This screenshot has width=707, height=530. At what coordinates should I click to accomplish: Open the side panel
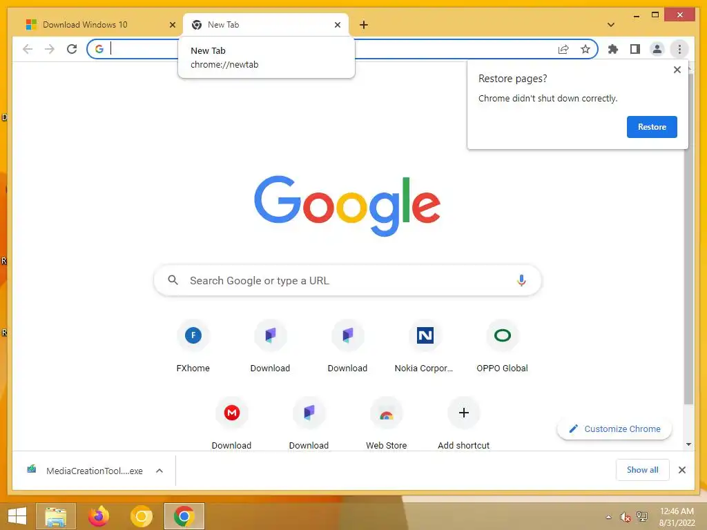click(635, 49)
